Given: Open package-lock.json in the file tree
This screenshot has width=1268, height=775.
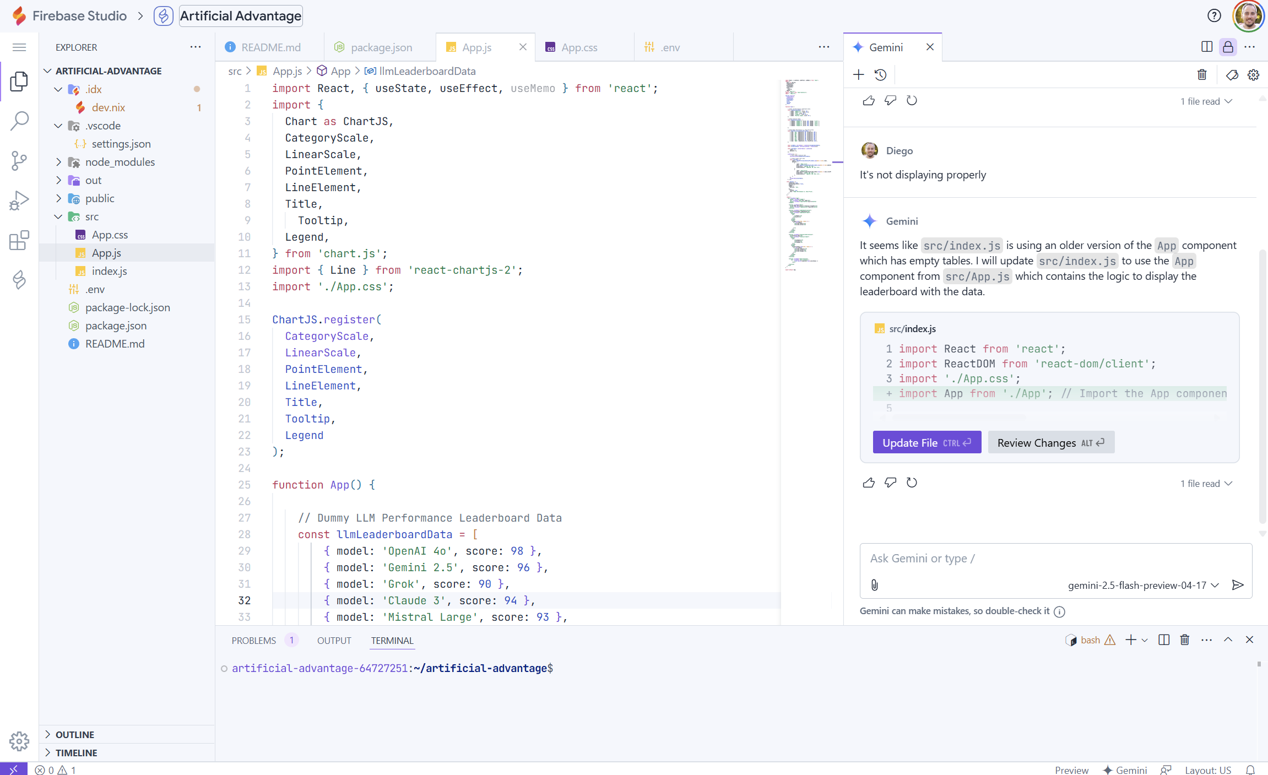Looking at the screenshot, I should pyautogui.click(x=127, y=307).
